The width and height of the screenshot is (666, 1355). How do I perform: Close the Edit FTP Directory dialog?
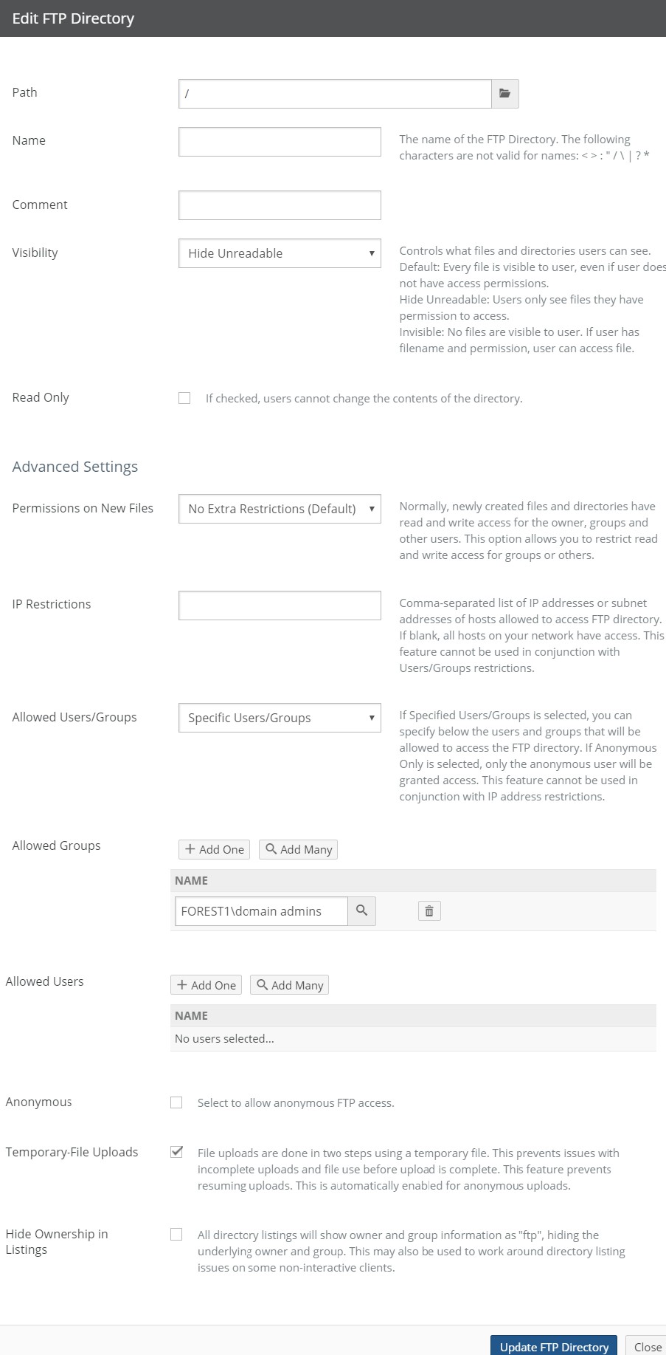pos(648,1346)
